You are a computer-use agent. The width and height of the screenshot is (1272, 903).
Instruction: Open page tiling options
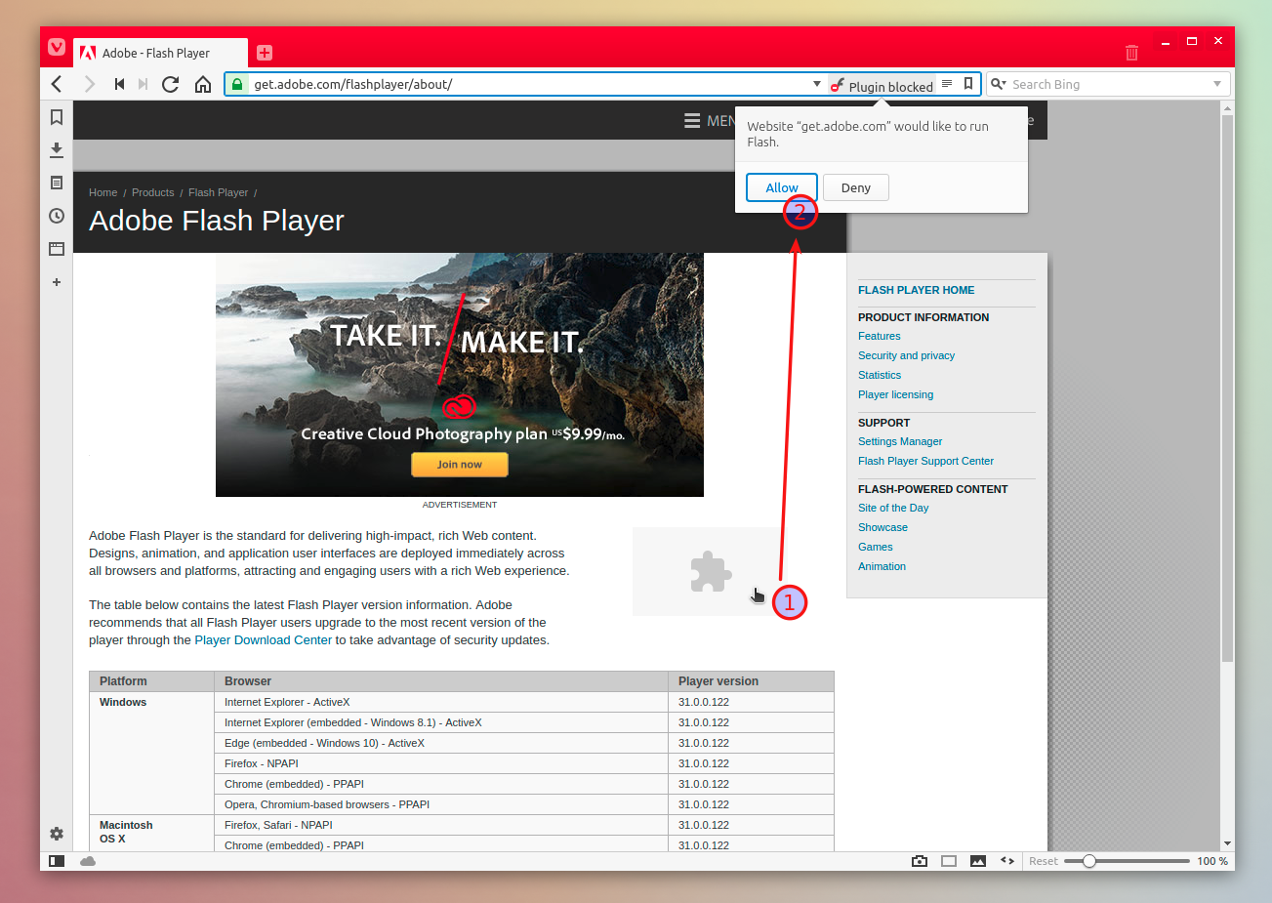[x=949, y=861]
